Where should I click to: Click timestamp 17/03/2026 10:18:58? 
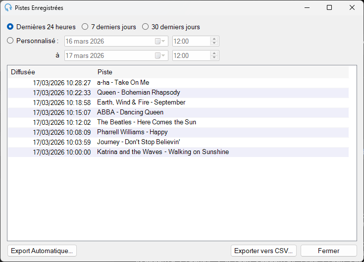click(62, 103)
